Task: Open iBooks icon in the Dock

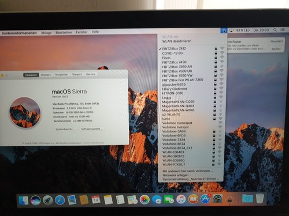Action: click(193, 199)
